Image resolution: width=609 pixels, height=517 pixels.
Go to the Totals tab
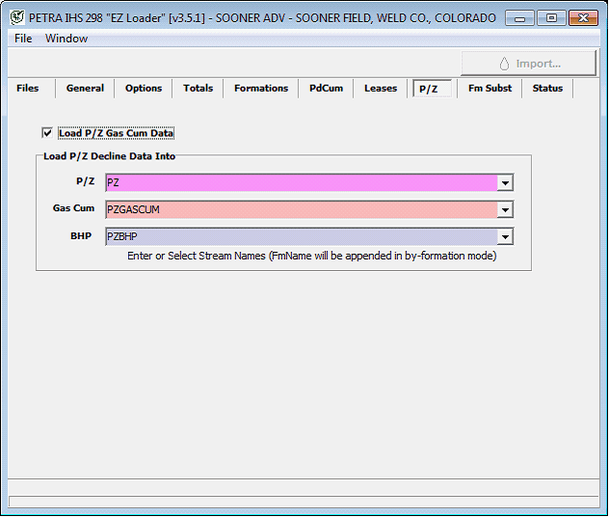(198, 89)
